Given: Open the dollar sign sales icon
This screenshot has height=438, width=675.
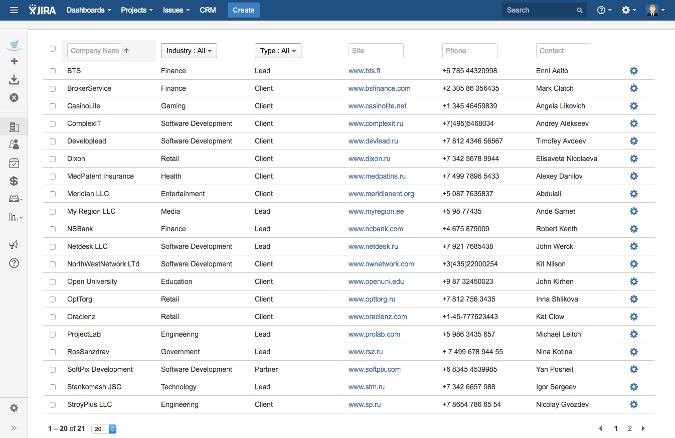Looking at the screenshot, I should (14, 181).
